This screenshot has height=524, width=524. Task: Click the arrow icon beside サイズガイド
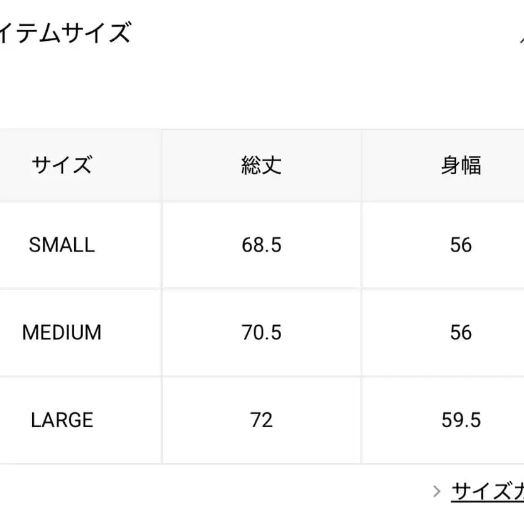pos(437,491)
